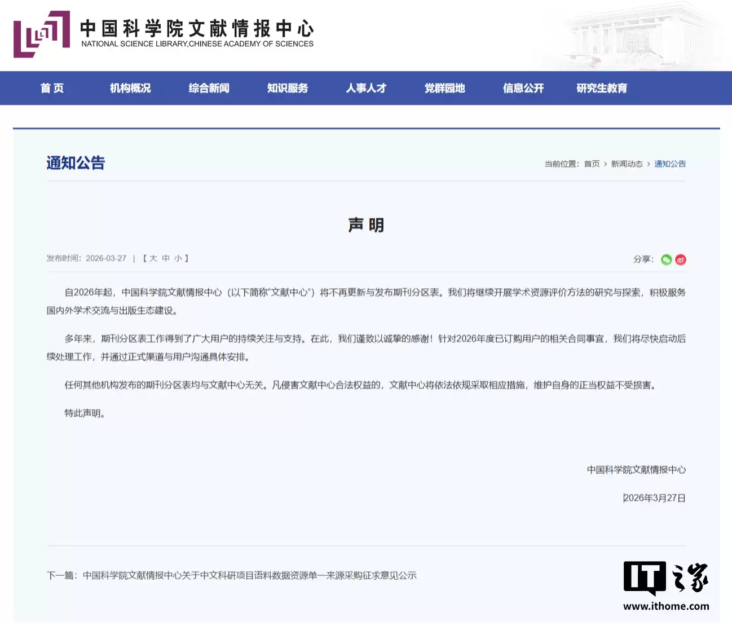Open the 研究生教育 navigation menu item

pyautogui.click(x=601, y=88)
